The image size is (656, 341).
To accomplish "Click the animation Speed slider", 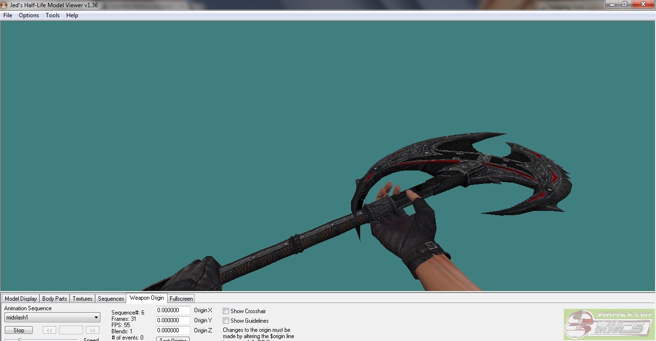I will coord(41,339).
